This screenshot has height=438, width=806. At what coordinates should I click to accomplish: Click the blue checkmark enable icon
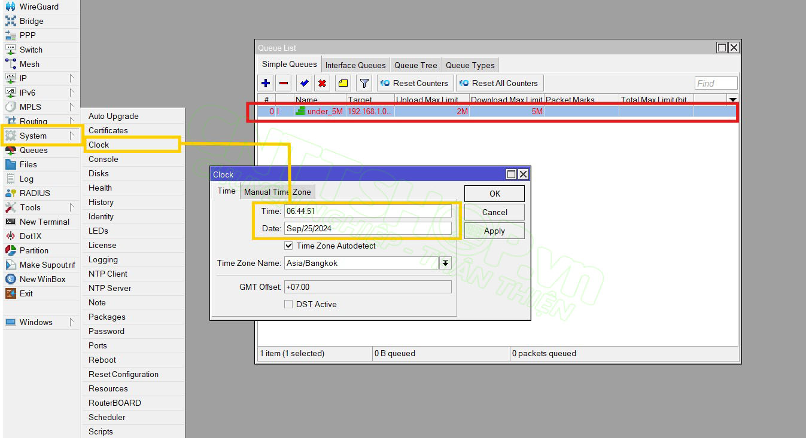[x=305, y=83]
